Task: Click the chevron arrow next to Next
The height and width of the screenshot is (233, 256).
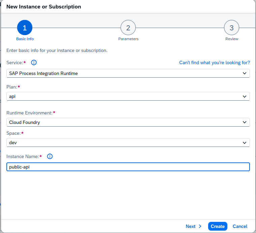Action: [200, 226]
